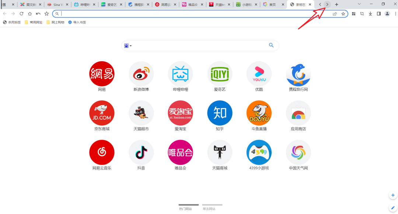Viewport: 398px width, 214px height.
Task: Open the browser three-dot menu
Action: point(395,14)
